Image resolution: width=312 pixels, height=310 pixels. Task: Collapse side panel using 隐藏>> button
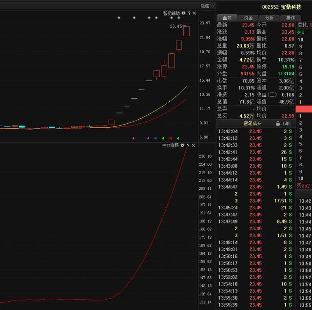click(x=207, y=6)
